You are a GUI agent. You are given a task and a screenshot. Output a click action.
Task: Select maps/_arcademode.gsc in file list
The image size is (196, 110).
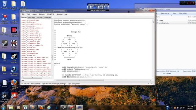30,20
